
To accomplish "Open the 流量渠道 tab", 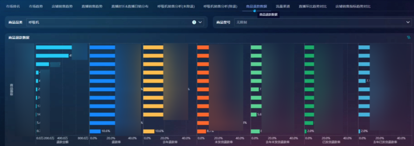I will (283, 6).
